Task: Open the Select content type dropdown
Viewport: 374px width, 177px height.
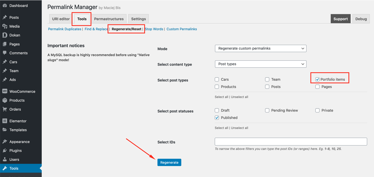Action: (260, 64)
